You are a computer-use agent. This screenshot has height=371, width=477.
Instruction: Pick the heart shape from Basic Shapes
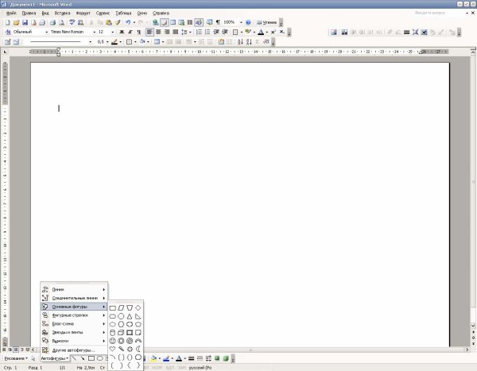coord(114,350)
